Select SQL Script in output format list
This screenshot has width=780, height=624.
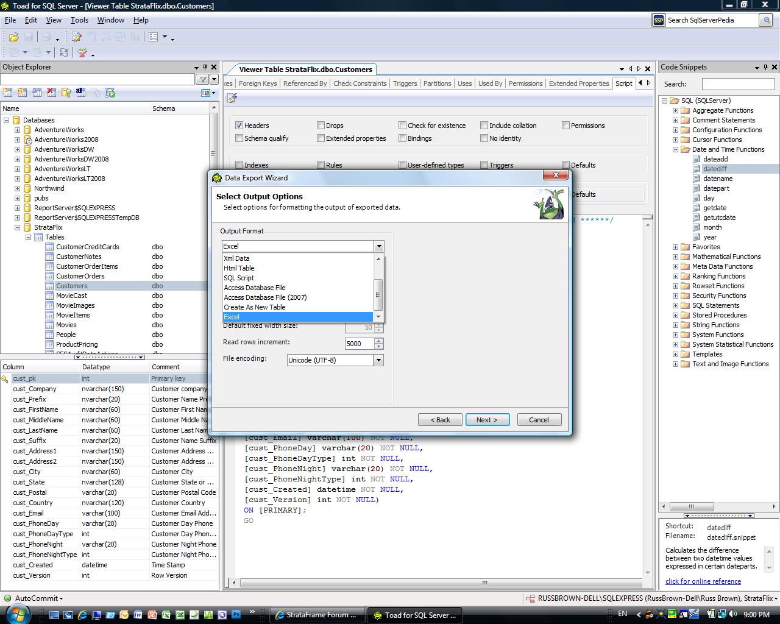[239, 278]
